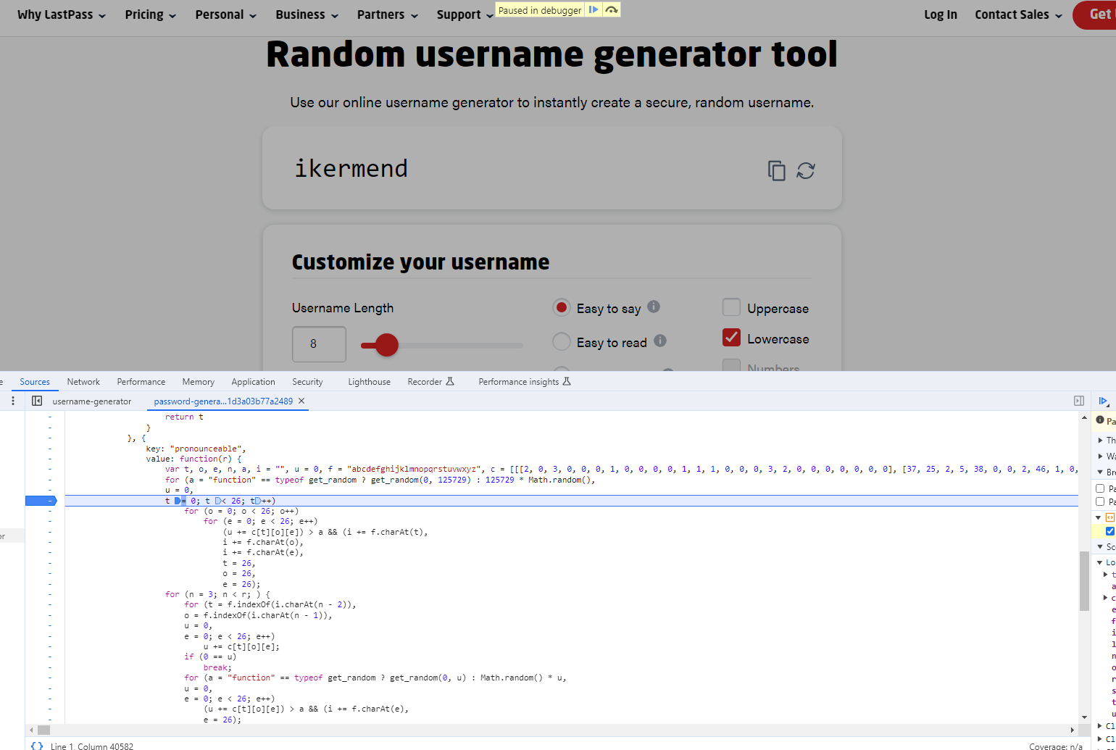The image size is (1116, 750).
Task: Resume script execution in paused overlay
Action: point(594,10)
